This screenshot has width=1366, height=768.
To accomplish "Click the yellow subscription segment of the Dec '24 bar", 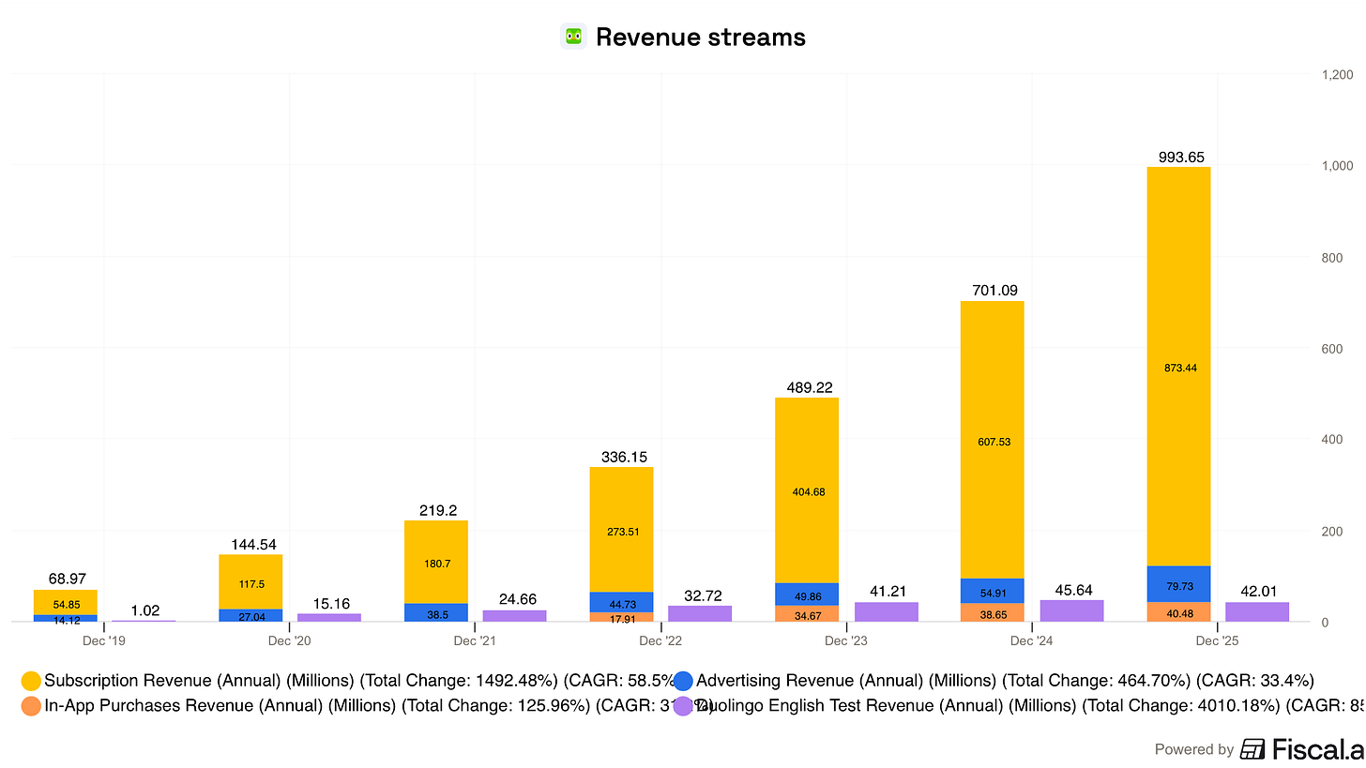I will [x=993, y=440].
